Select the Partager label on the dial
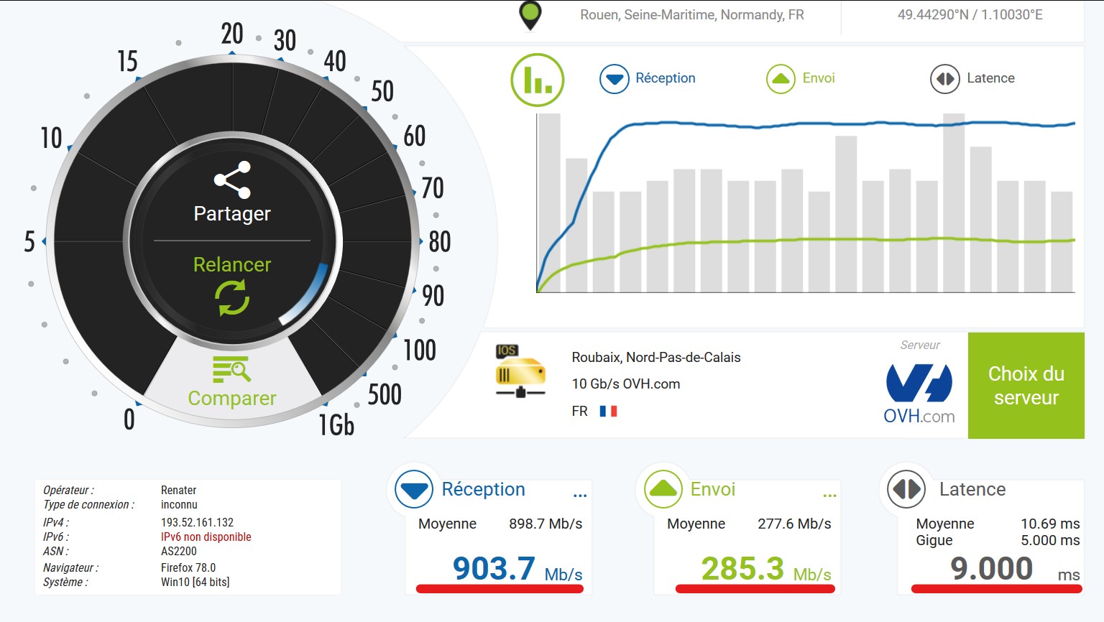Screen dimensions: 1104x622 click(x=232, y=214)
